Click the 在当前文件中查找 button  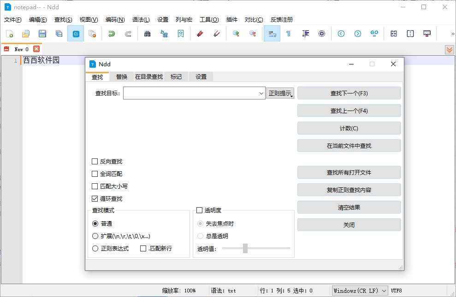(x=349, y=146)
